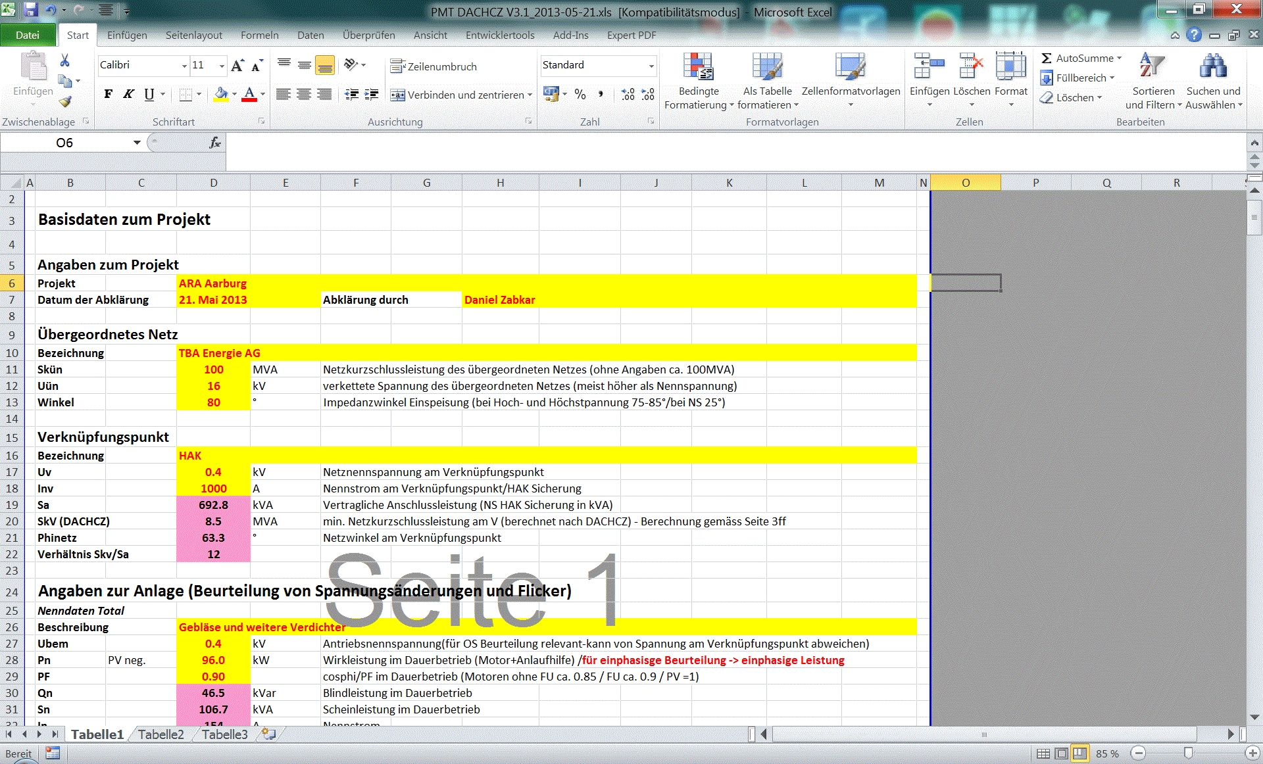The image size is (1263, 764).
Task: Switch to Normal view icon in status bar
Action: click(x=1043, y=753)
